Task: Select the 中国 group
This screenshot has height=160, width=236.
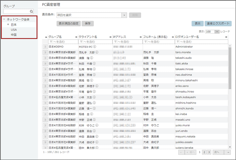Action: click(14, 35)
